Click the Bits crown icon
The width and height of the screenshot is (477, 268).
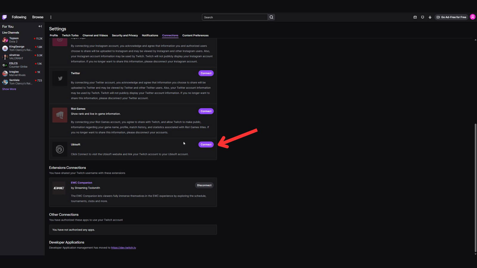430,17
